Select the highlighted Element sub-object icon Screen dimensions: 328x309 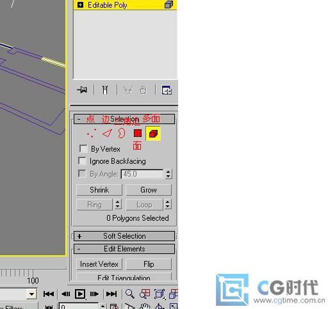tap(153, 134)
